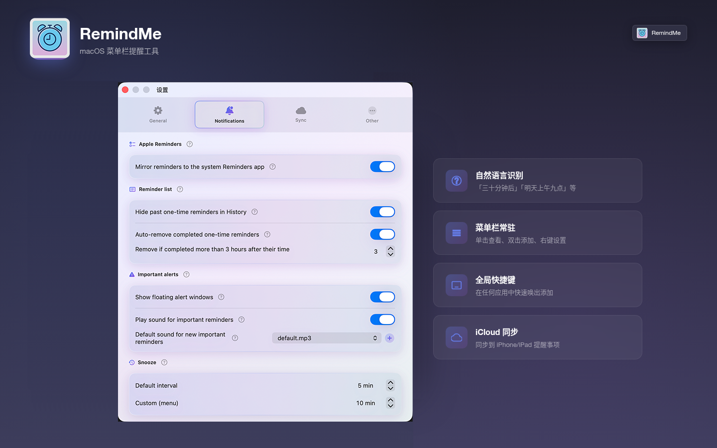
Task: Toggle off hiding past one-time reminders
Action: (382, 212)
